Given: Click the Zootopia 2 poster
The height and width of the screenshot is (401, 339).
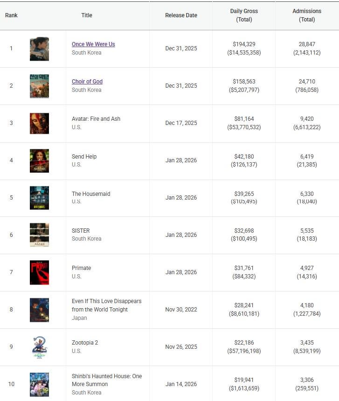Looking at the screenshot, I should [x=39, y=347].
